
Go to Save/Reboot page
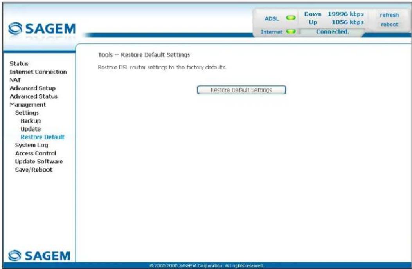coord(34,170)
